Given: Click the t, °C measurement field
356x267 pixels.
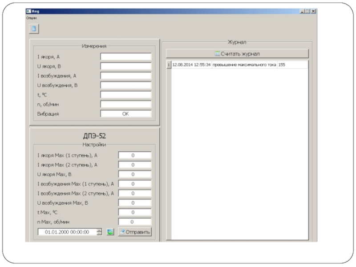Looking at the screenshot, I should pos(126,95).
